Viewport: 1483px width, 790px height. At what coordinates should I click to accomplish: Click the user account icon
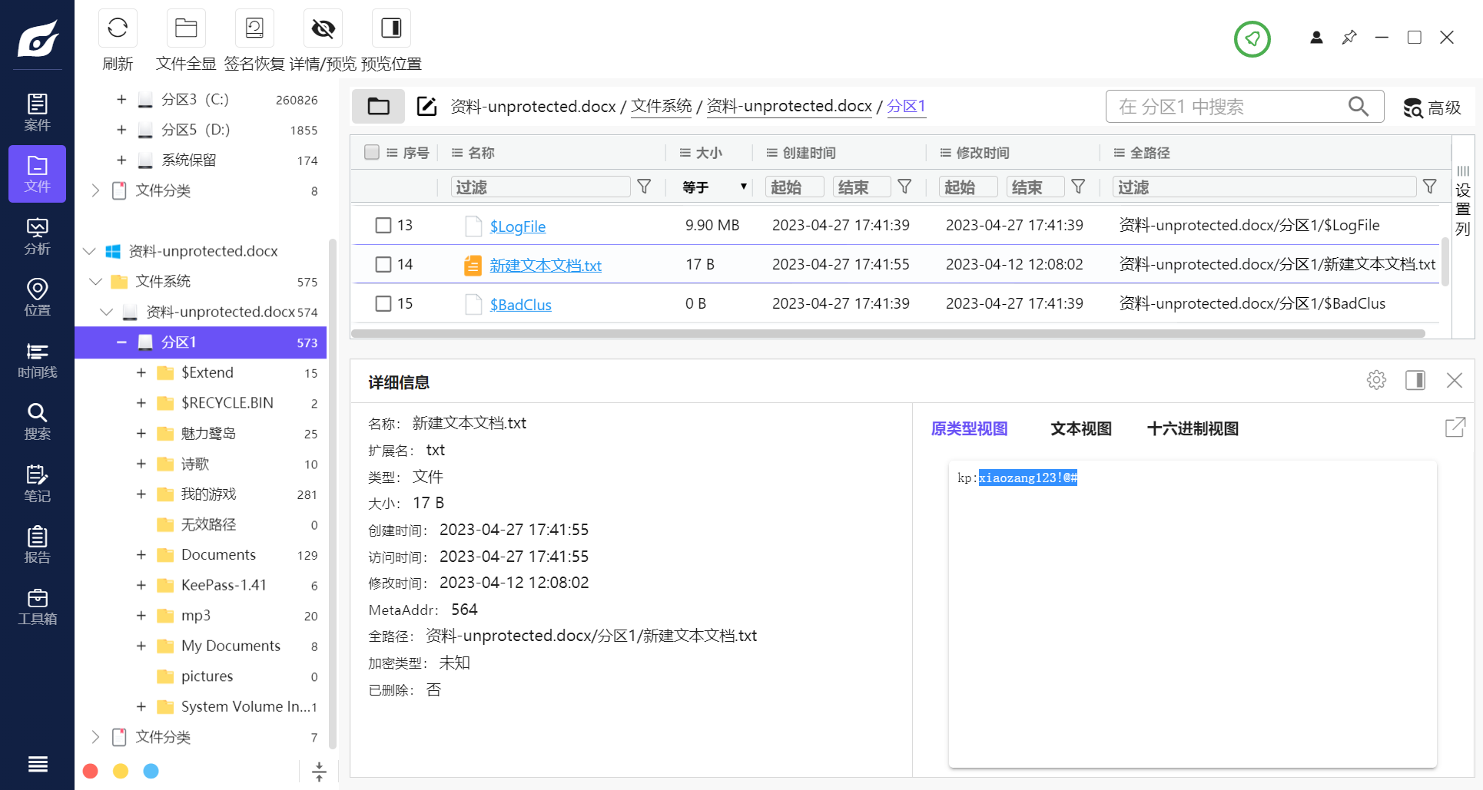(x=1316, y=37)
